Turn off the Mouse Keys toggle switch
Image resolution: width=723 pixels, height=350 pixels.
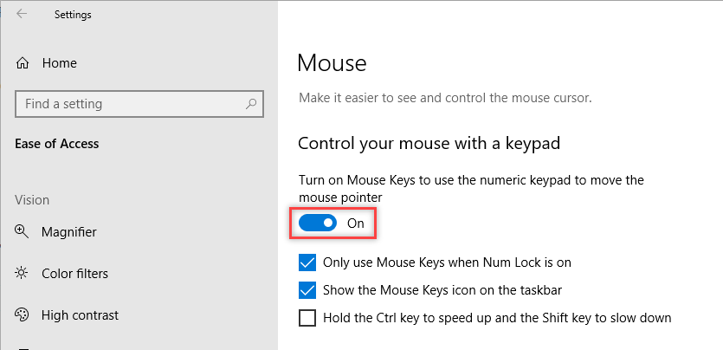click(318, 224)
